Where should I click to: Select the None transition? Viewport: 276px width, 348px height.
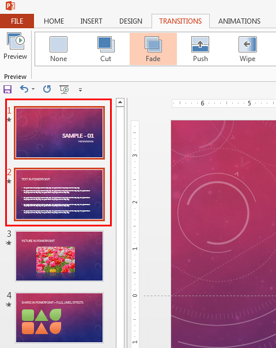coord(58,49)
